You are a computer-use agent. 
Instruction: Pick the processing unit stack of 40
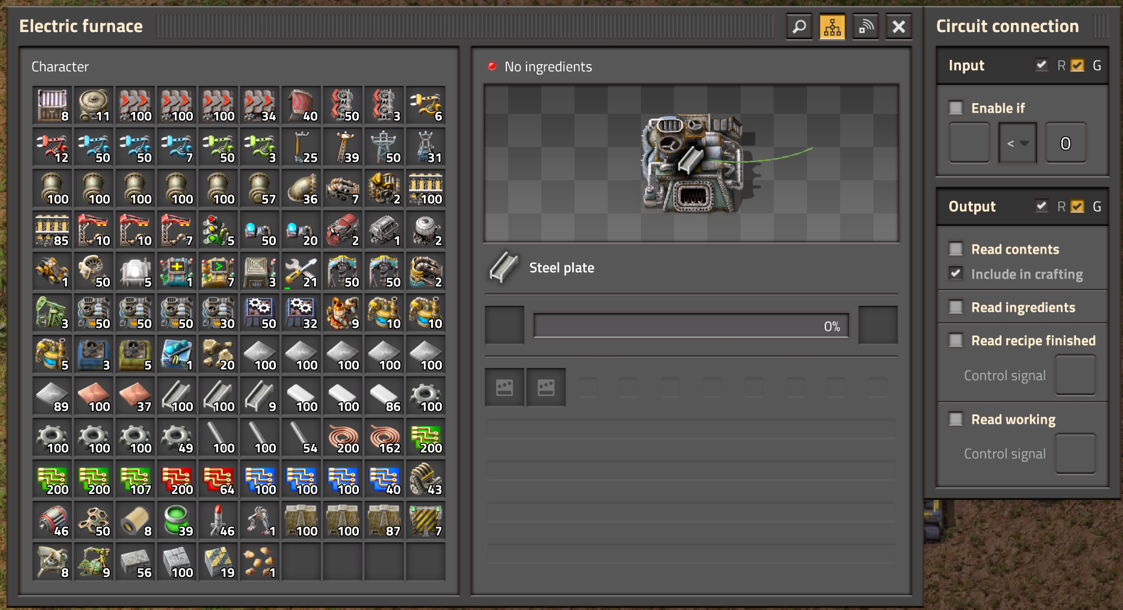(384, 479)
